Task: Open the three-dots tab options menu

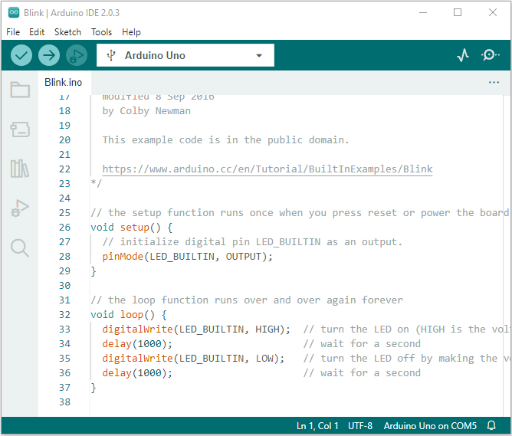Action: point(494,82)
